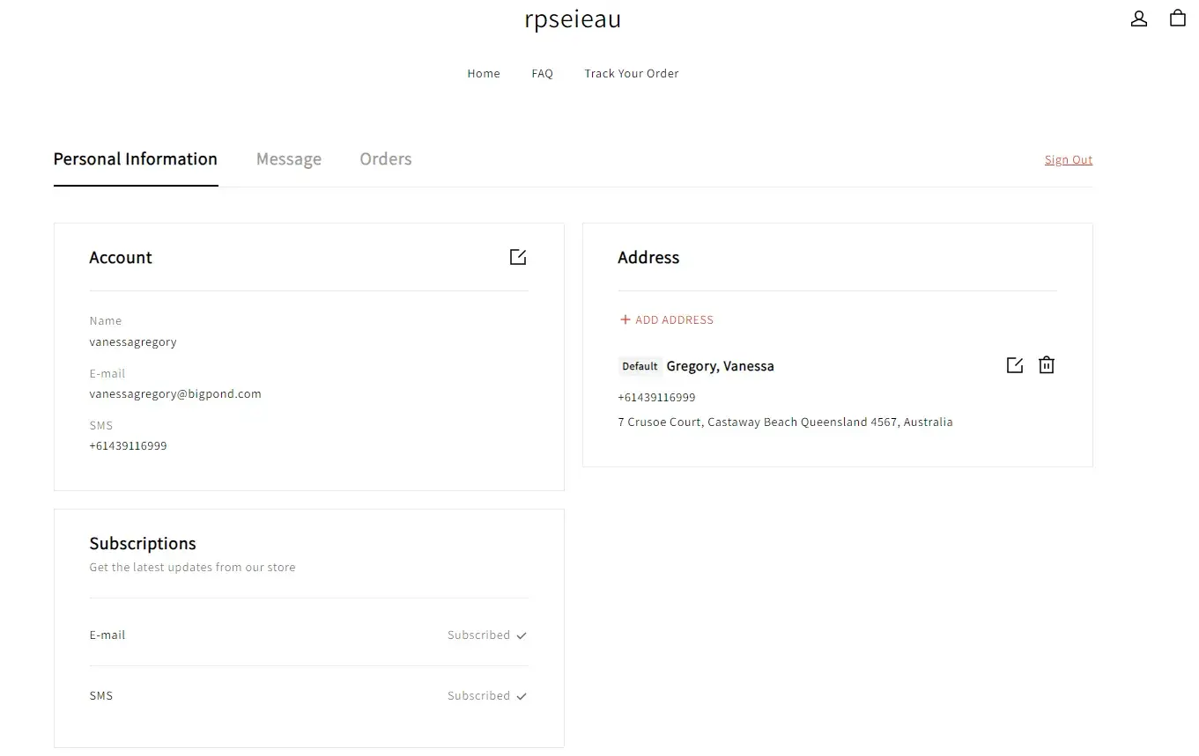Edit the Account details with pencil icon
1199x756 pixels.
[518, 257]
